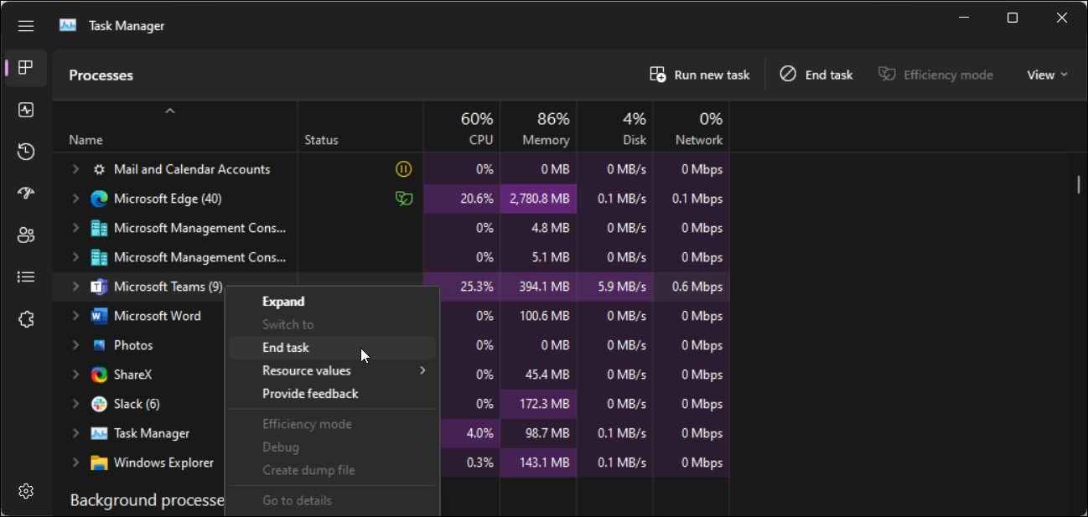Open Task Manager settings gear

(26, 490)
